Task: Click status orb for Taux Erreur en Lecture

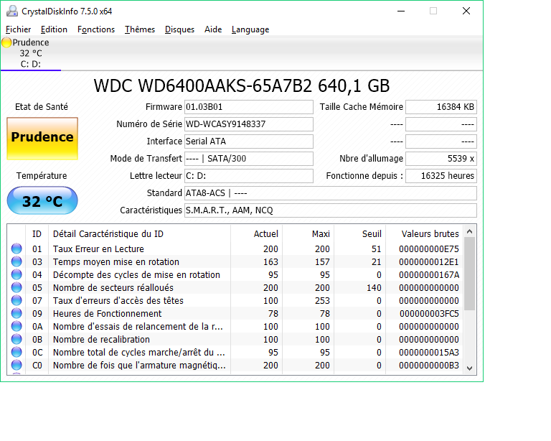Action: tap(17, 249)
